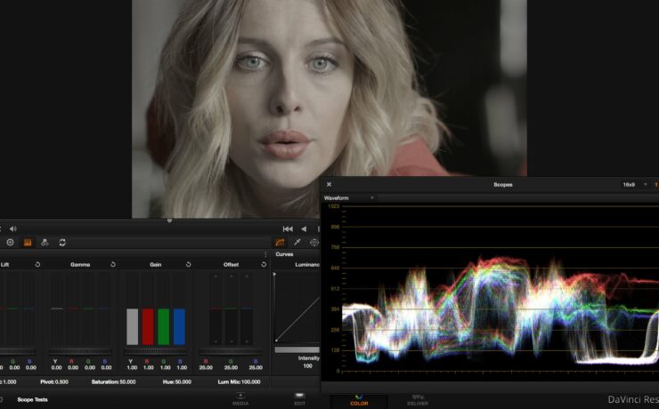The height and width of the screenshot is (409, 659).
Task: Click the Offset green bar
Action: [232, 309]
